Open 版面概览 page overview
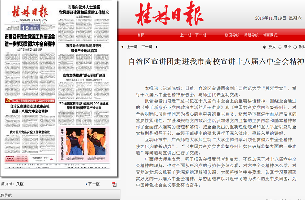 tap(270, 35)
